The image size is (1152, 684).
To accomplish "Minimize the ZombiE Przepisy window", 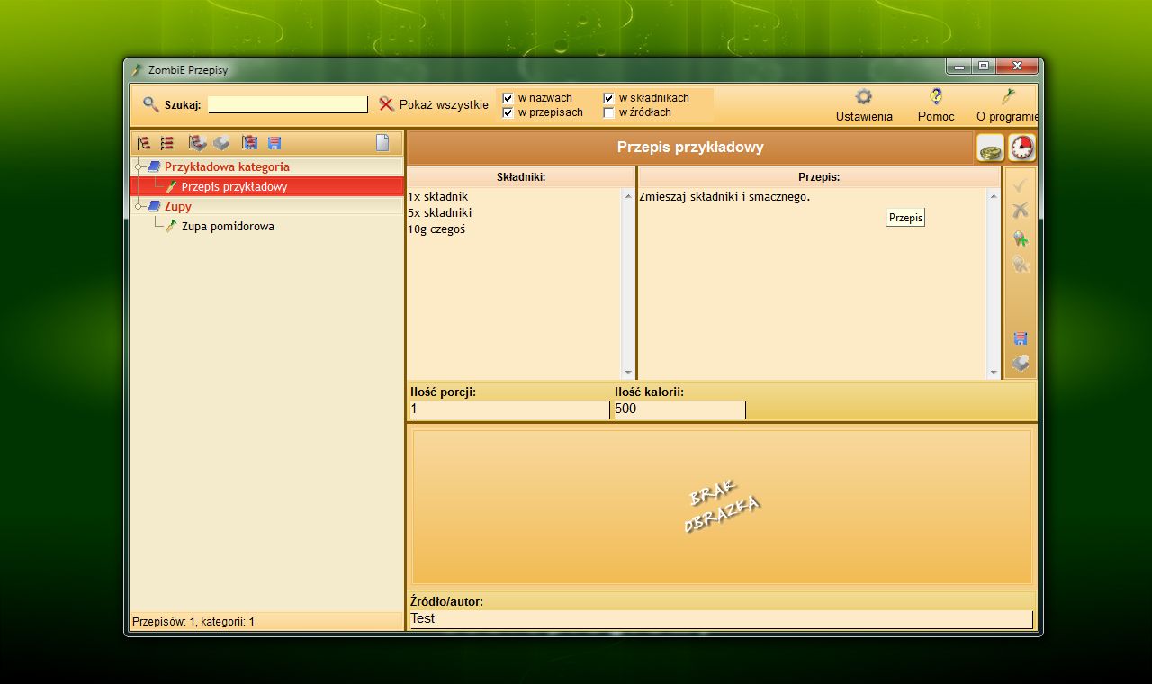I will [959, 67].
